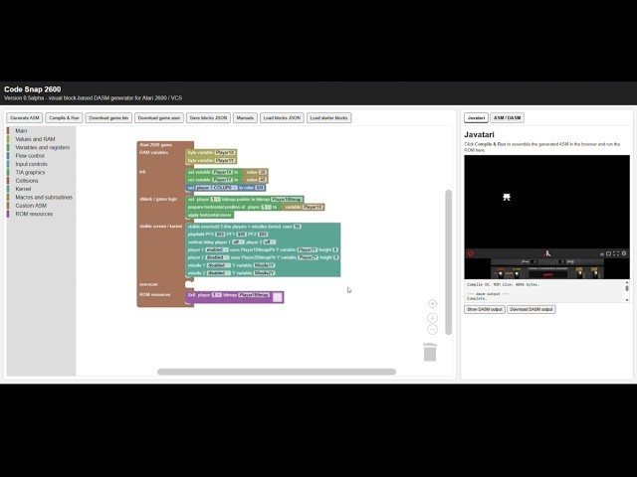Edit playfield PF2 value field

coord(263,235)
